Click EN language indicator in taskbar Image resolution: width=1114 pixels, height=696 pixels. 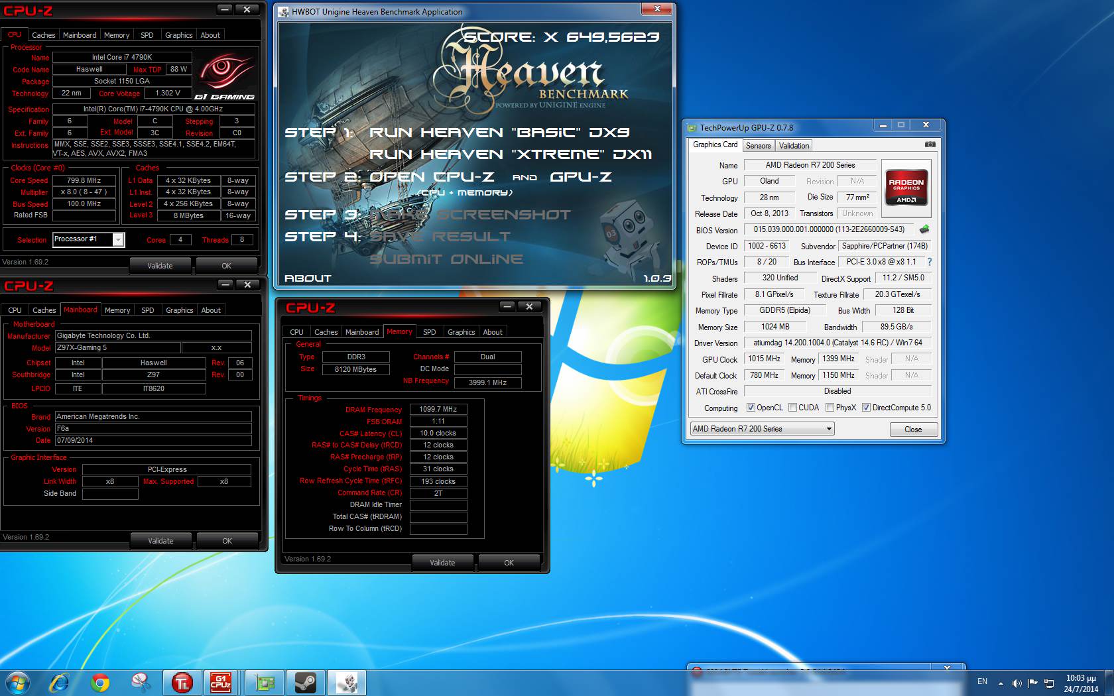982,681
